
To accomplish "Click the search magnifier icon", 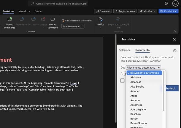I will (32, 4).
